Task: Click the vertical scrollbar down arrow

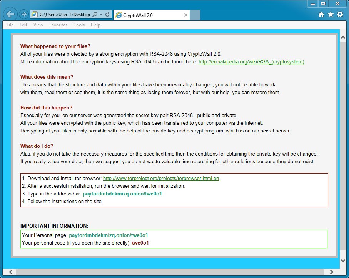Action: 343,260
